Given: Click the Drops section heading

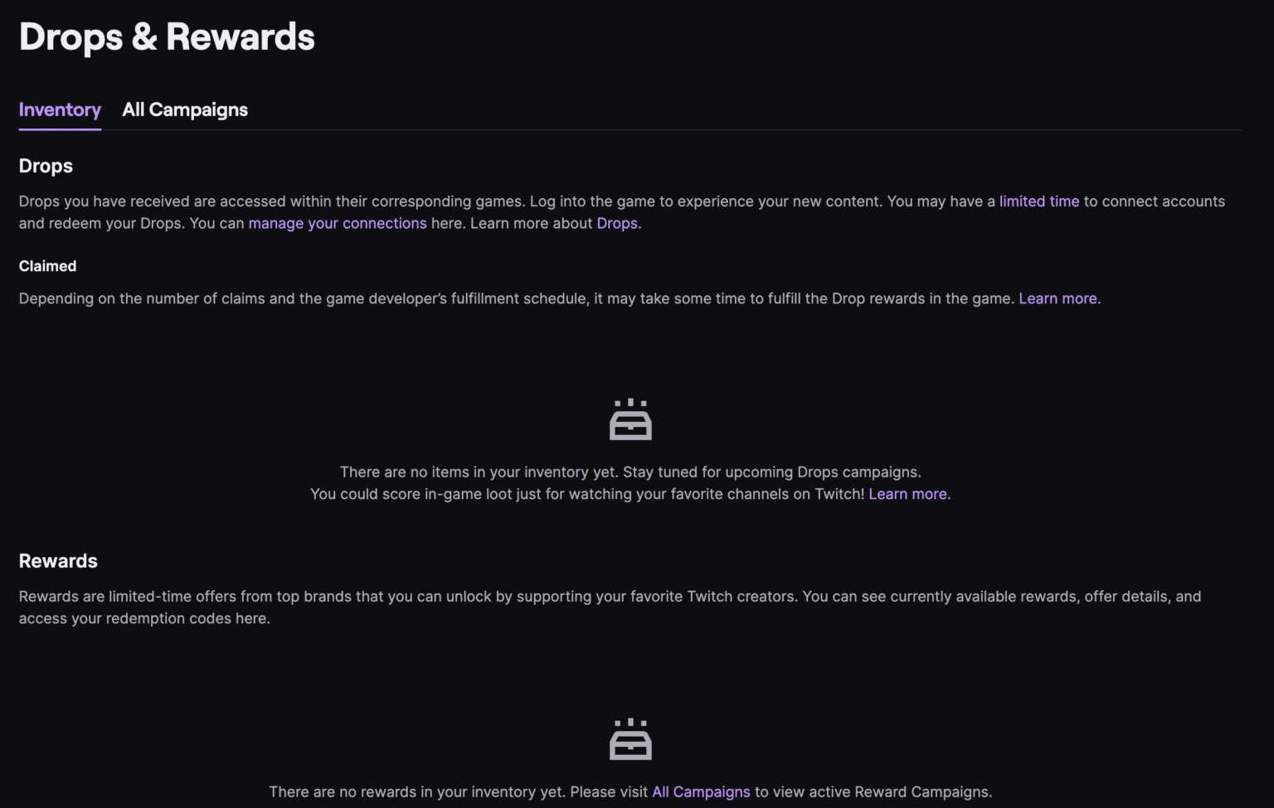Looking at the screenshot, I should click(x=46, y=166).
